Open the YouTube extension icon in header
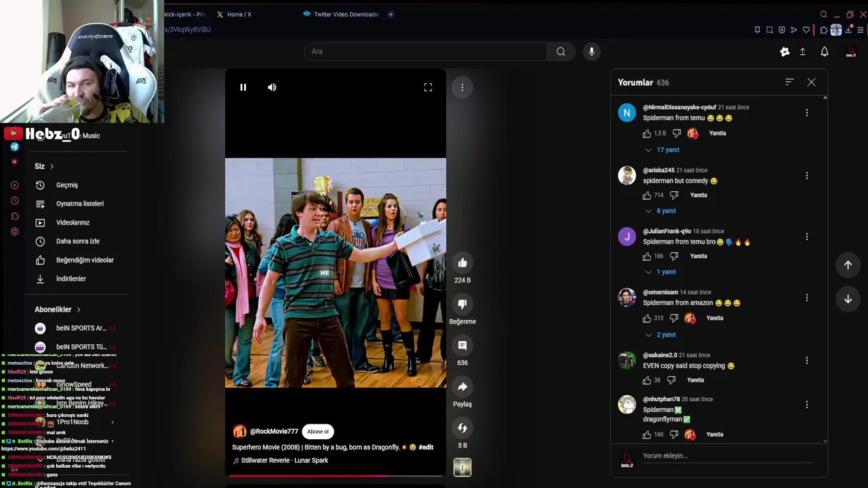The width and height of the screenshot is (868, 488). (x=785, y=52)
